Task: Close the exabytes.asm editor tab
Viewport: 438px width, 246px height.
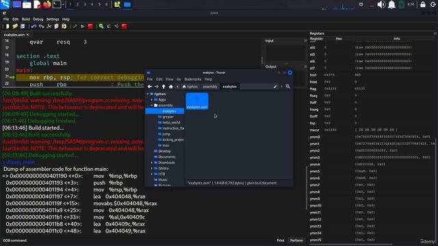Action: (x=27, y=35)
